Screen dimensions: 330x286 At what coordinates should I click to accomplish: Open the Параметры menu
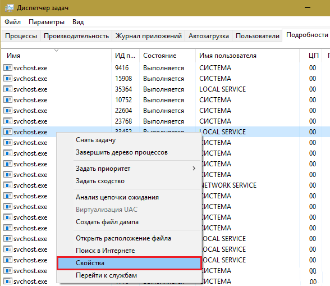[x=47, y=22]
